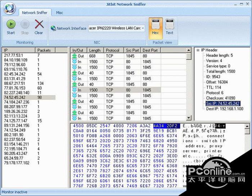Image resolution: width=252 pixels, height=196 pixels.
Task: Select Total length: 1500 tree item
Action: click(x=221, y=71)
